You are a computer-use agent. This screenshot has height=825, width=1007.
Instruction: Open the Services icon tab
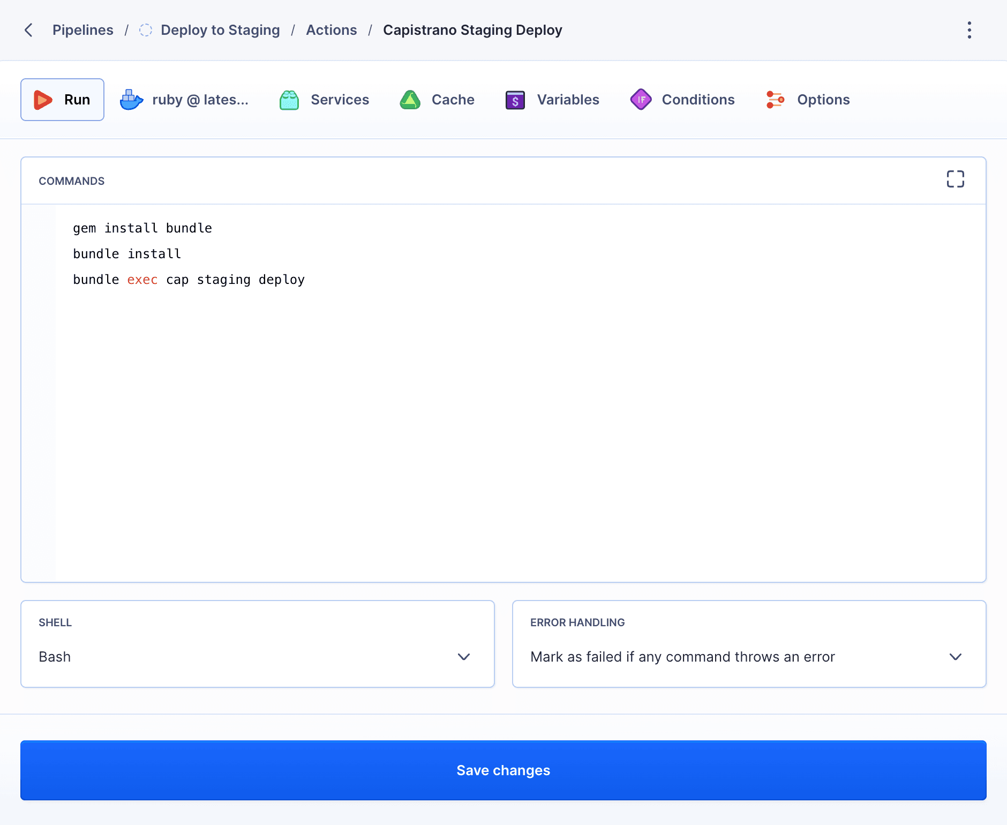[289, 99]
